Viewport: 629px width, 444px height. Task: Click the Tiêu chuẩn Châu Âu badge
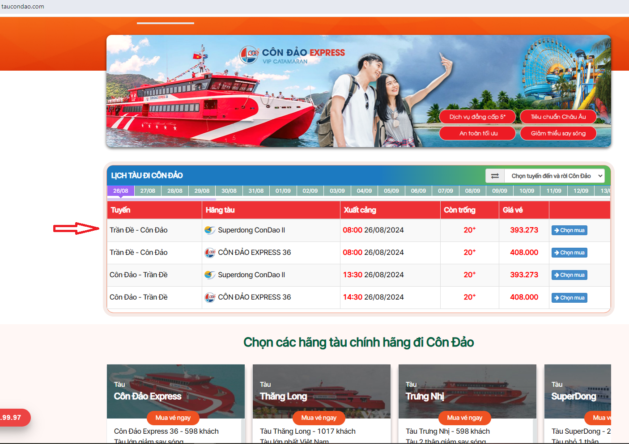pos(558,117)
